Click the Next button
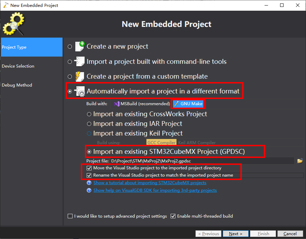 [x=235, y=233]
